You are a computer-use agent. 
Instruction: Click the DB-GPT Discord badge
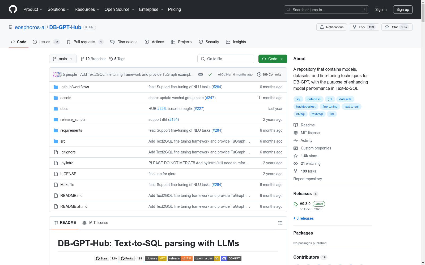(x=231, y=258)
